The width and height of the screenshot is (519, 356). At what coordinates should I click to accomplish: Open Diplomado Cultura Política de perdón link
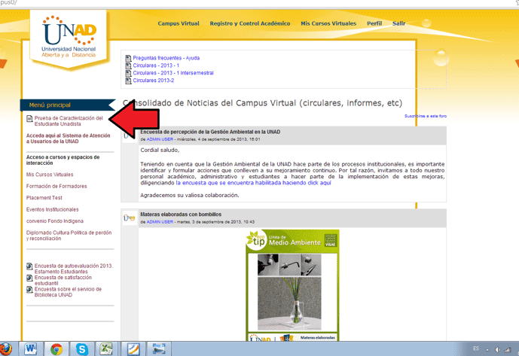69,236
